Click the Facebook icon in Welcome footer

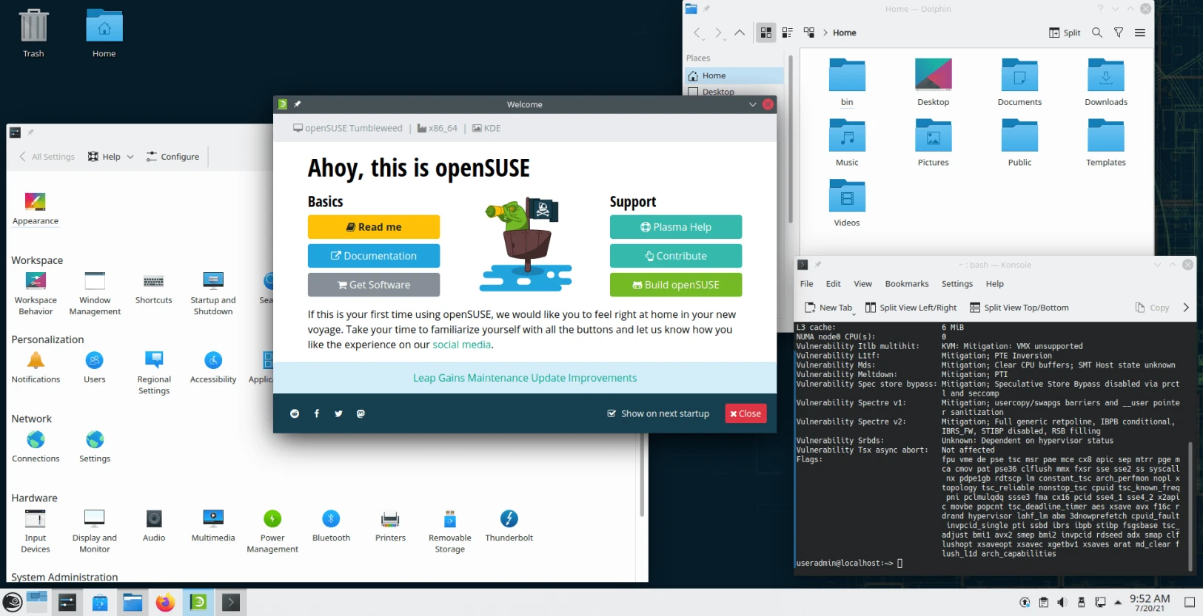coord(317,414)
